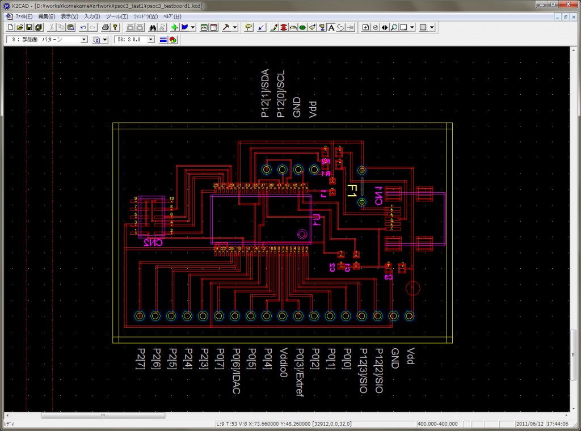The height and width of the screenshot is (431, 581).
Task: Click the yellow lasso select tool
Action: point(249,27)
